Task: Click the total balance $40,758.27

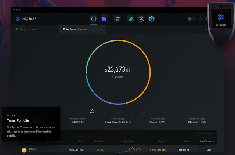Action: [29, 19]
